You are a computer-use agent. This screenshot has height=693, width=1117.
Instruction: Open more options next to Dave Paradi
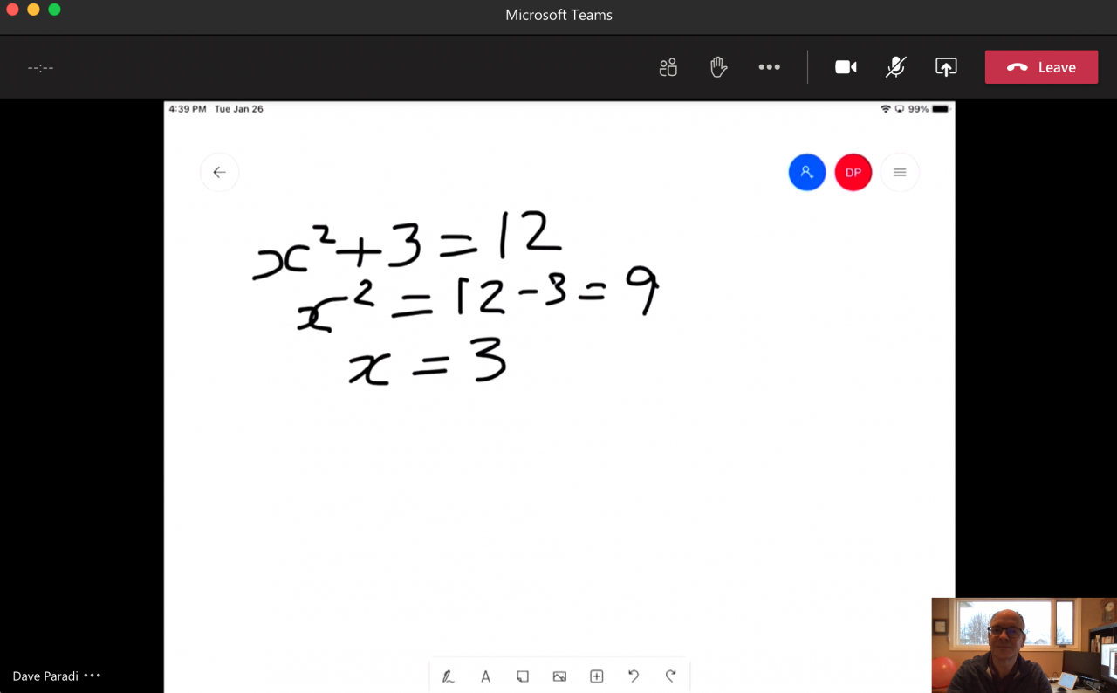[91, 676]
